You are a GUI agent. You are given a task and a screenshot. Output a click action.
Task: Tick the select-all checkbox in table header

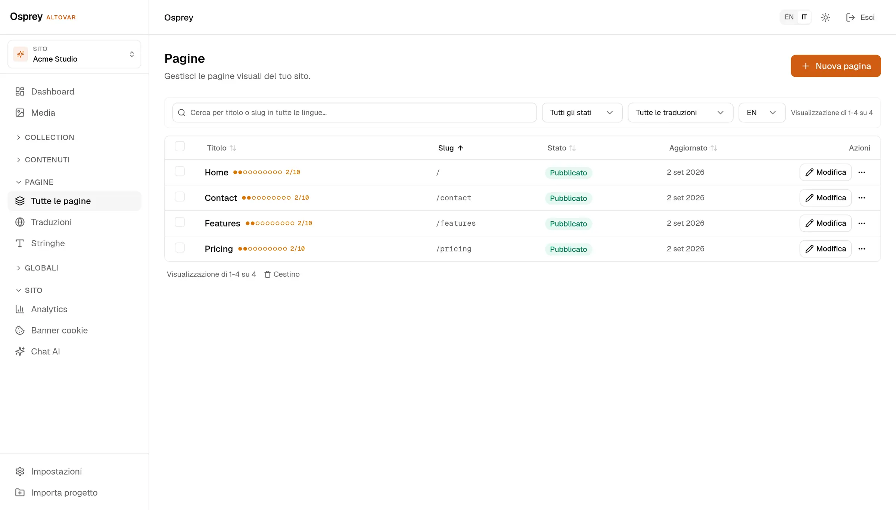pyautogui.click(x=180, y=146)
